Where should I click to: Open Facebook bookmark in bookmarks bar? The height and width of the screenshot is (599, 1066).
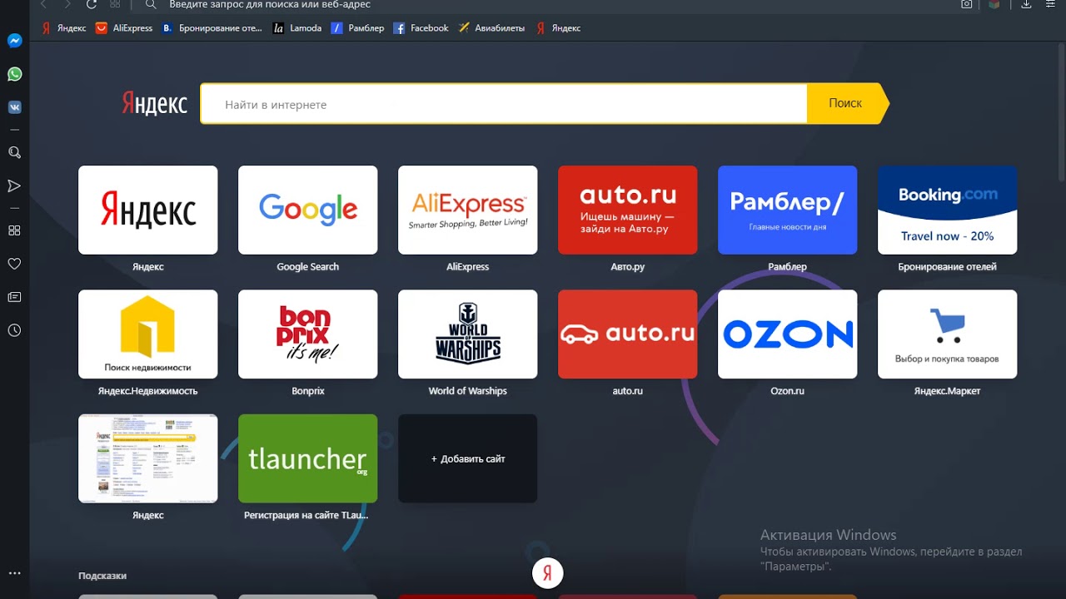point(421,28)
